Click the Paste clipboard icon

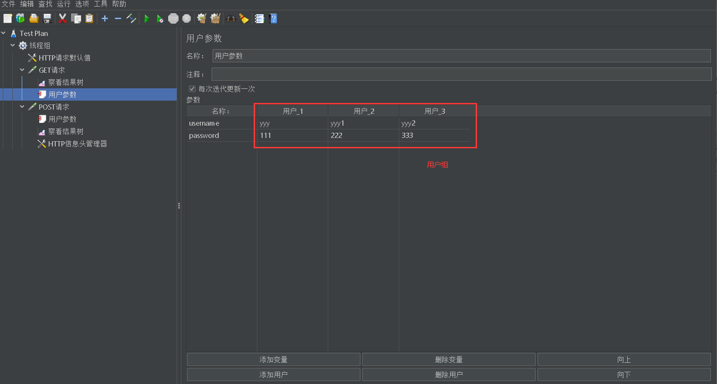pyautogui.click(x=89, y=18)
